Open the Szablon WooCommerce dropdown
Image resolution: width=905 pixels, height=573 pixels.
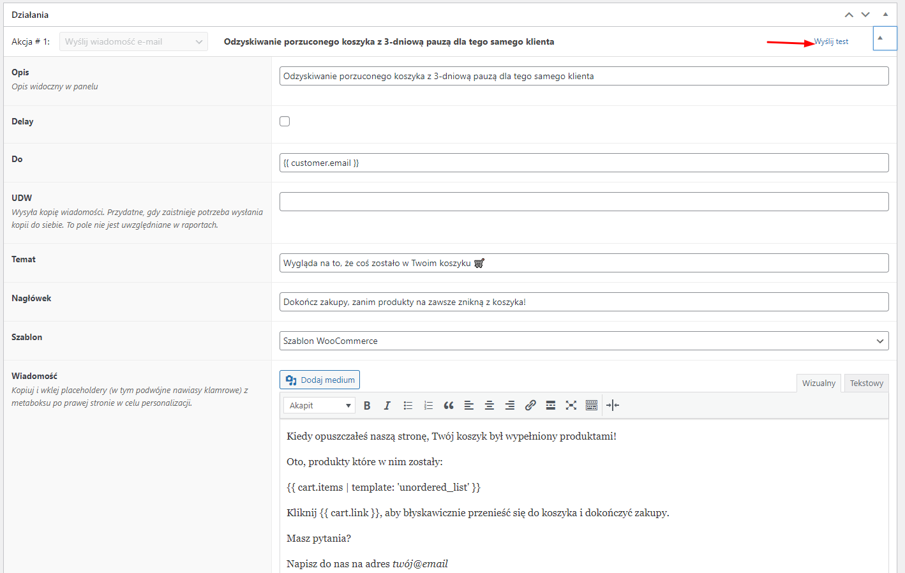tap(583, 341)
